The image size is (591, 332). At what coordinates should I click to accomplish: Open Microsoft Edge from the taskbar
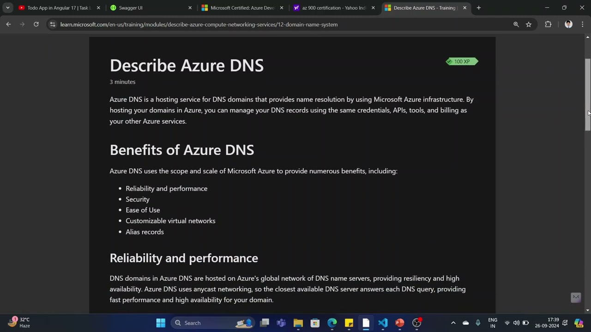(332, 323)
